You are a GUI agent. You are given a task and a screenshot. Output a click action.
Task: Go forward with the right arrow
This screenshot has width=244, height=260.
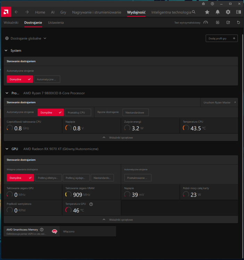click(27, 12)
